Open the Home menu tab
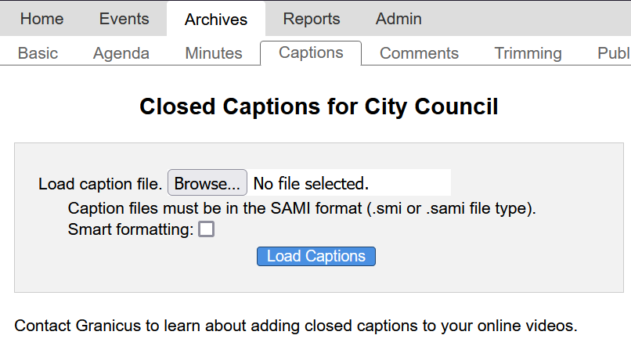The height and width of the screenshot is (346, 631). coord(41,19)
